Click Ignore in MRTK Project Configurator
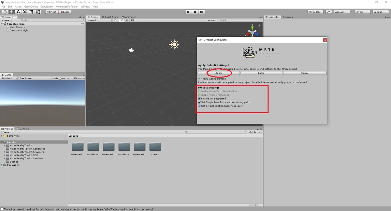The image size is (391, 211). point(305,73)
